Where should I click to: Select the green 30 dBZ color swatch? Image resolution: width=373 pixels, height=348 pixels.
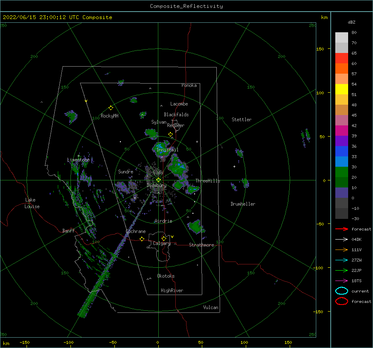tap(342, 172)
